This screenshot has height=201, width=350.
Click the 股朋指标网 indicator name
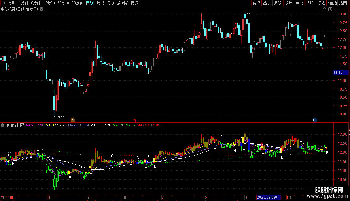pyautogui.click(x=15, y=125)
